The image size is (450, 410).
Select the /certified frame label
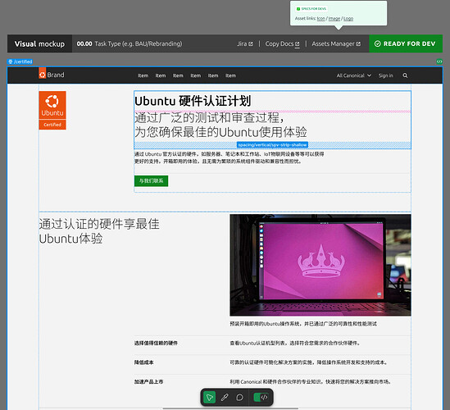(x=20, y=61)
